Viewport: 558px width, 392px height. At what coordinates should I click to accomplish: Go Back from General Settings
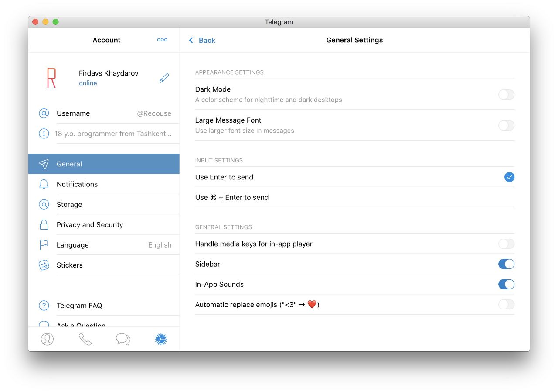point(202,40)
